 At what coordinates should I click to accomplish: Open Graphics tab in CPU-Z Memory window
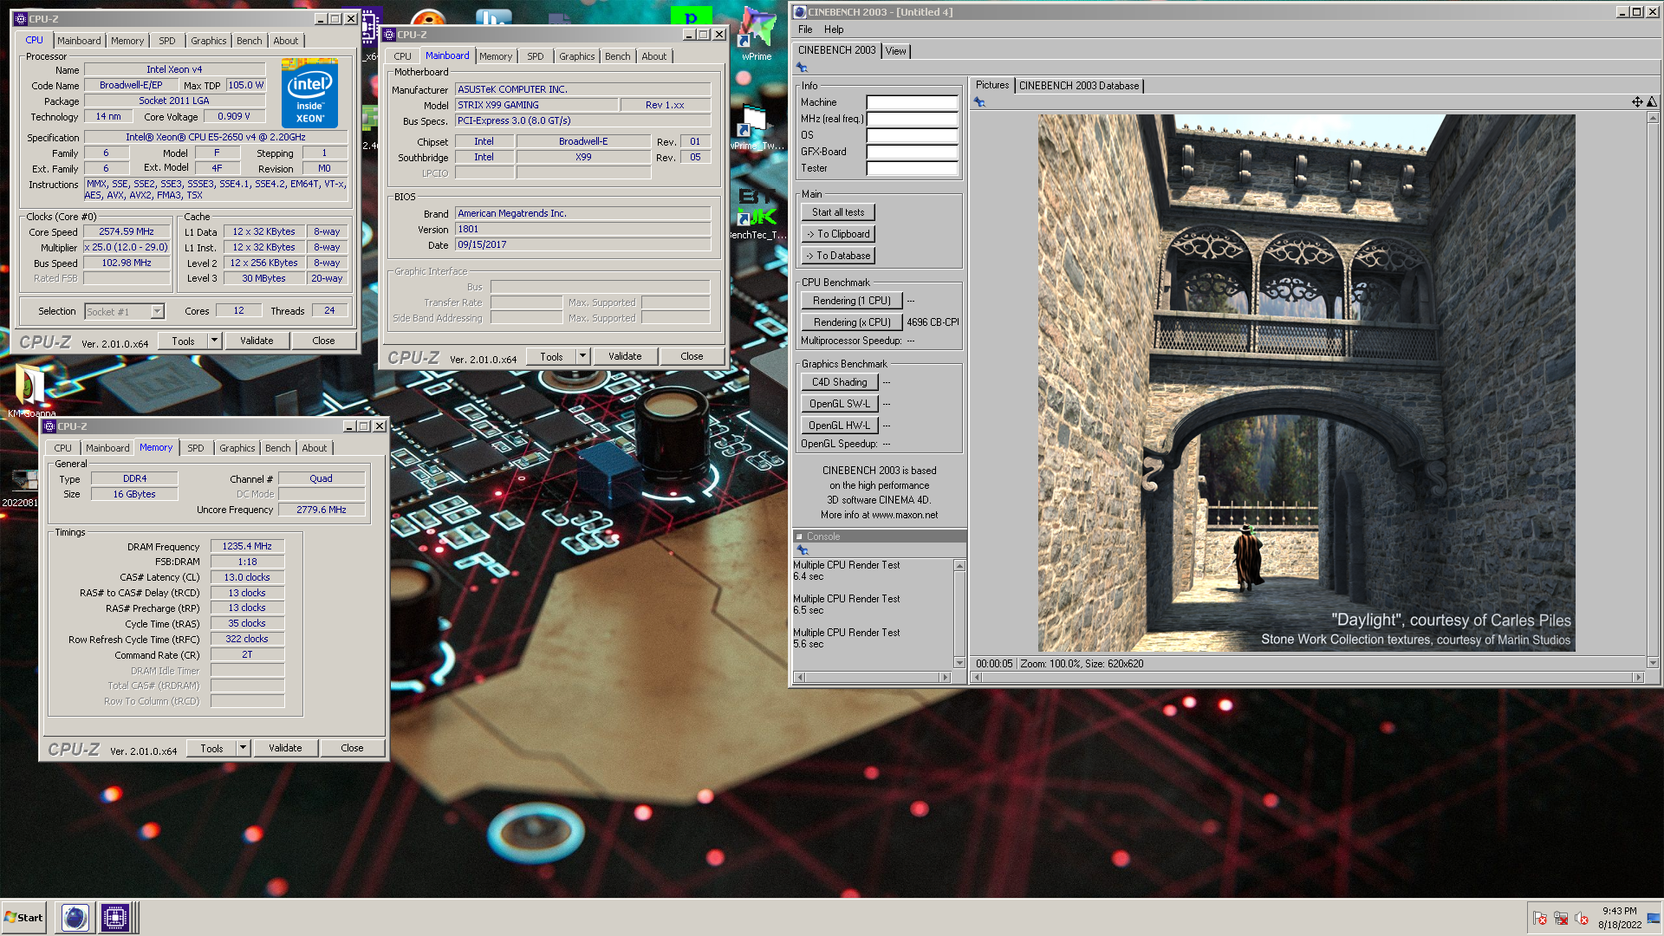(237, 448)
